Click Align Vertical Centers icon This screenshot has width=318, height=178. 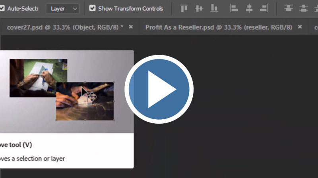pyautogui.click(x=199, y=8)
